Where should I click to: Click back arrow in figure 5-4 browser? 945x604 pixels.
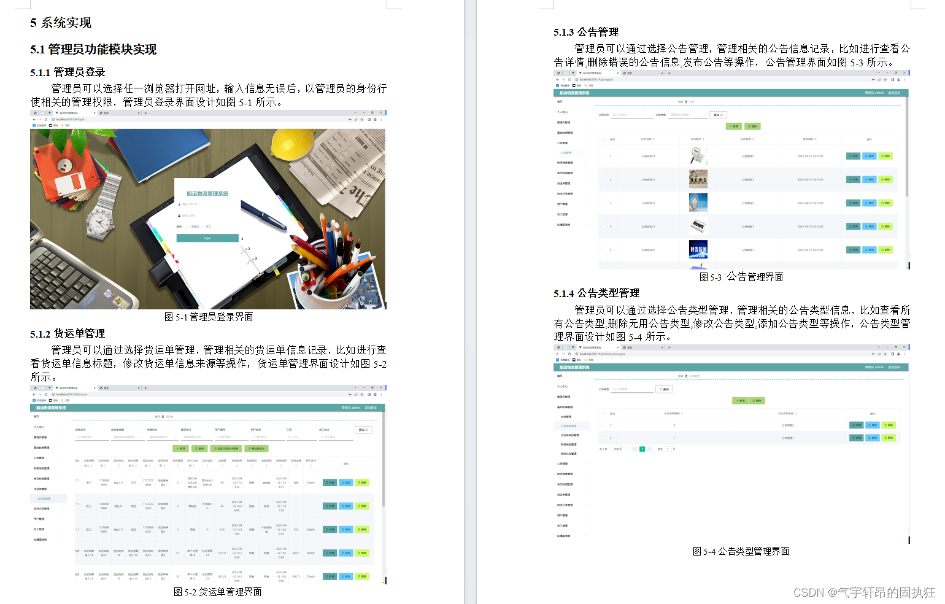pos(557,354)
